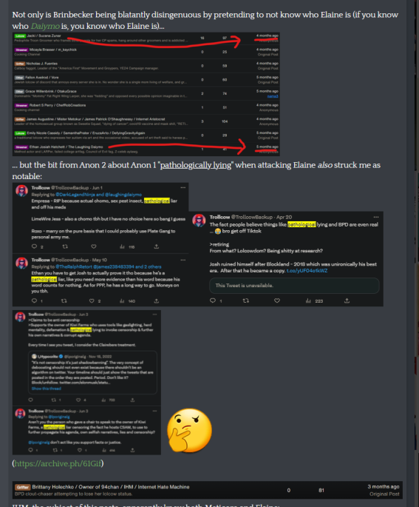This screenshot has width=419, height=507.
Task: Click the large thinking face emoji
Action: [189, 430]
